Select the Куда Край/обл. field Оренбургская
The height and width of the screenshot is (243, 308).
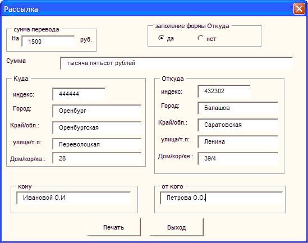click(x=97, y=128)
